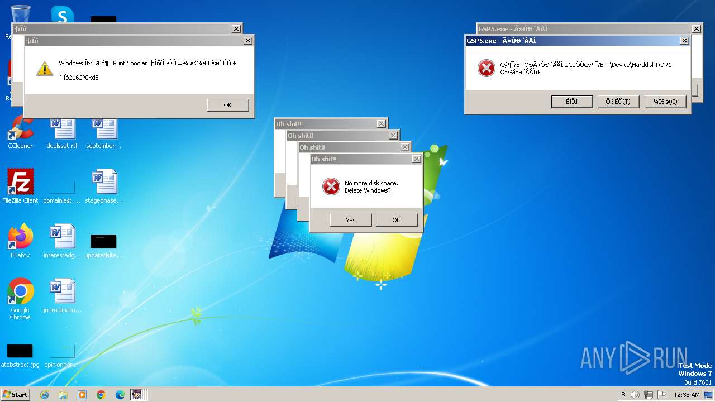Select the opinionhan file icon
This screenshot has height=402, width=715.
coord(63,355)
